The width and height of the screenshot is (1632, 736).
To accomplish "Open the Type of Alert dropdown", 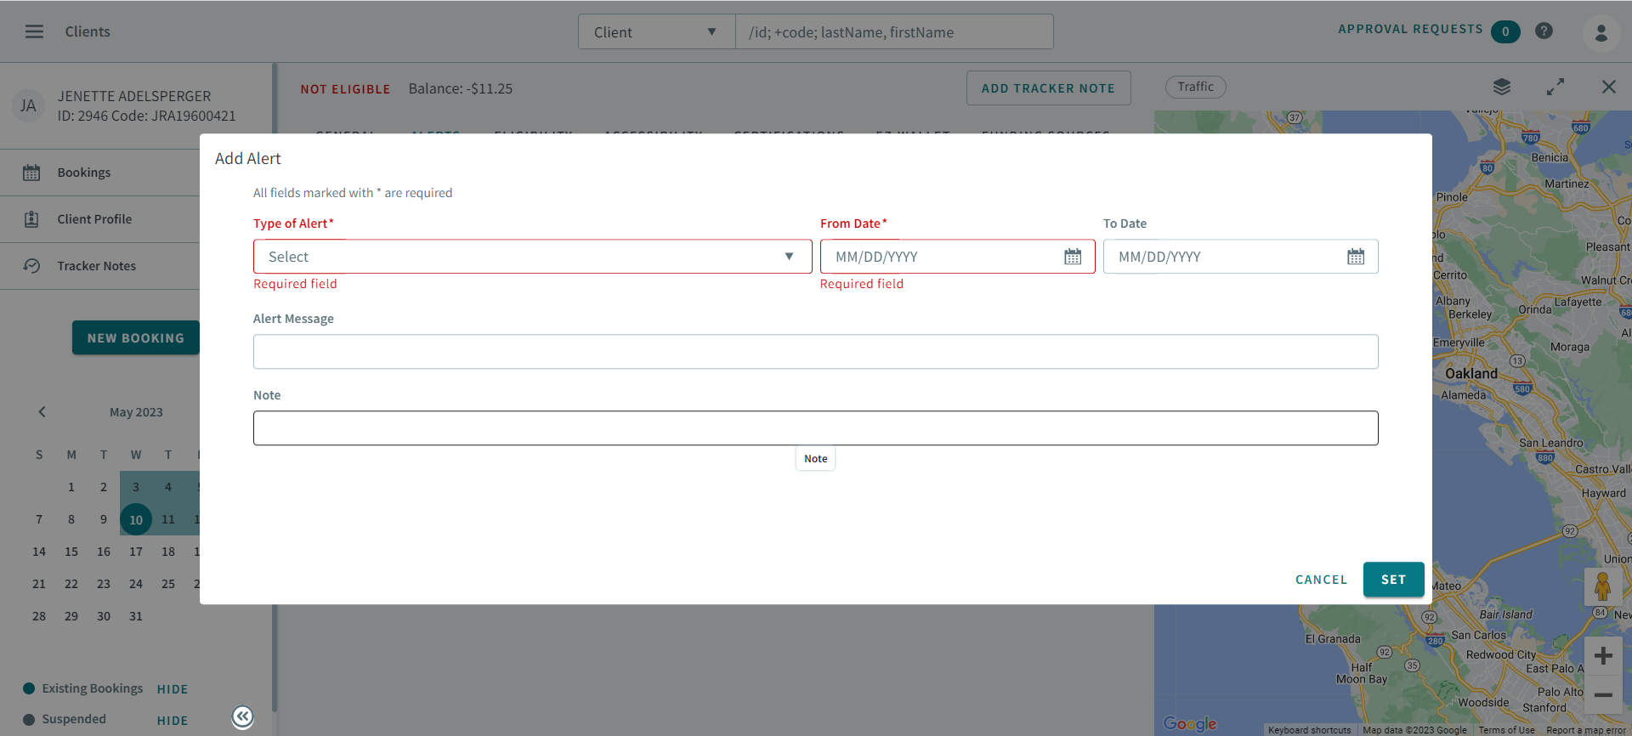I will point(532,257).
